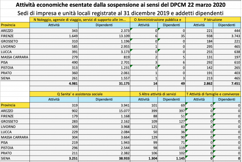The height and width of the screenshot is (162, 242).
Task: Select the P Istruzione header cell
Action: (x=213, y=20)
